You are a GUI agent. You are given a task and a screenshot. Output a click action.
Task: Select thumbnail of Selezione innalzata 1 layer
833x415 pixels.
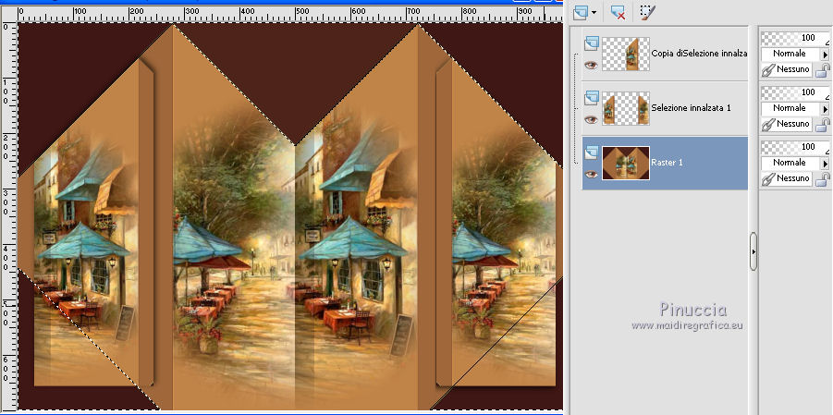coord(626,108)
